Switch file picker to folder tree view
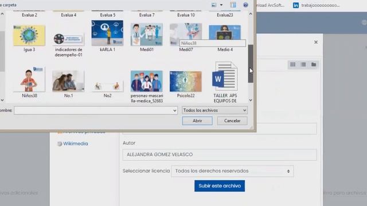The width and height of the screenshot is (367, 206). tap(314, 65)
